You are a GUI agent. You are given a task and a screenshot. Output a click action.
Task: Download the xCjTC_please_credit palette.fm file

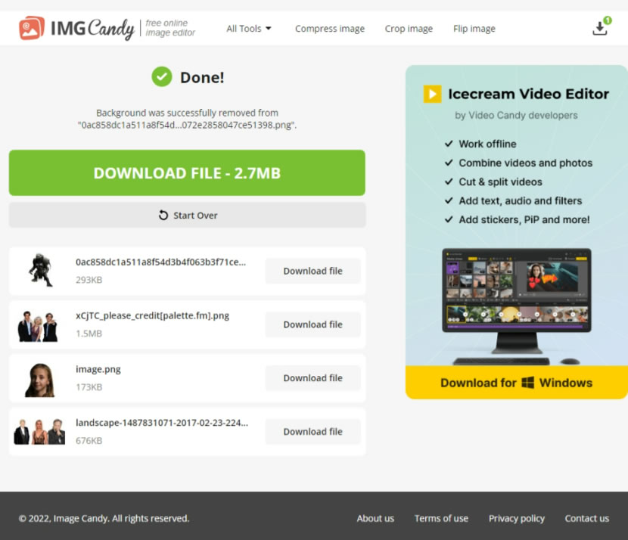(312, 324)
